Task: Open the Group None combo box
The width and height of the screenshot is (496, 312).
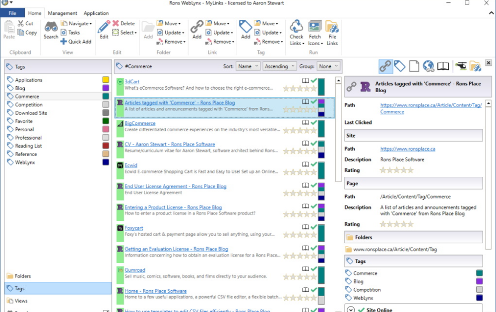Action: (x=328, y=66)
